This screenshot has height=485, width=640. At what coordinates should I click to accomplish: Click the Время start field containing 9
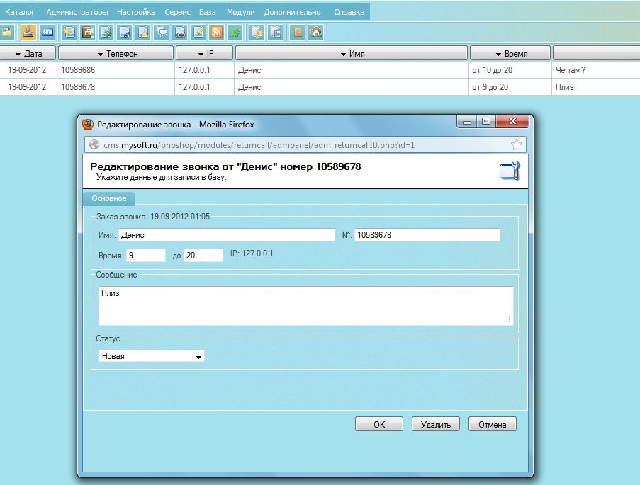(x=146, y=256)
